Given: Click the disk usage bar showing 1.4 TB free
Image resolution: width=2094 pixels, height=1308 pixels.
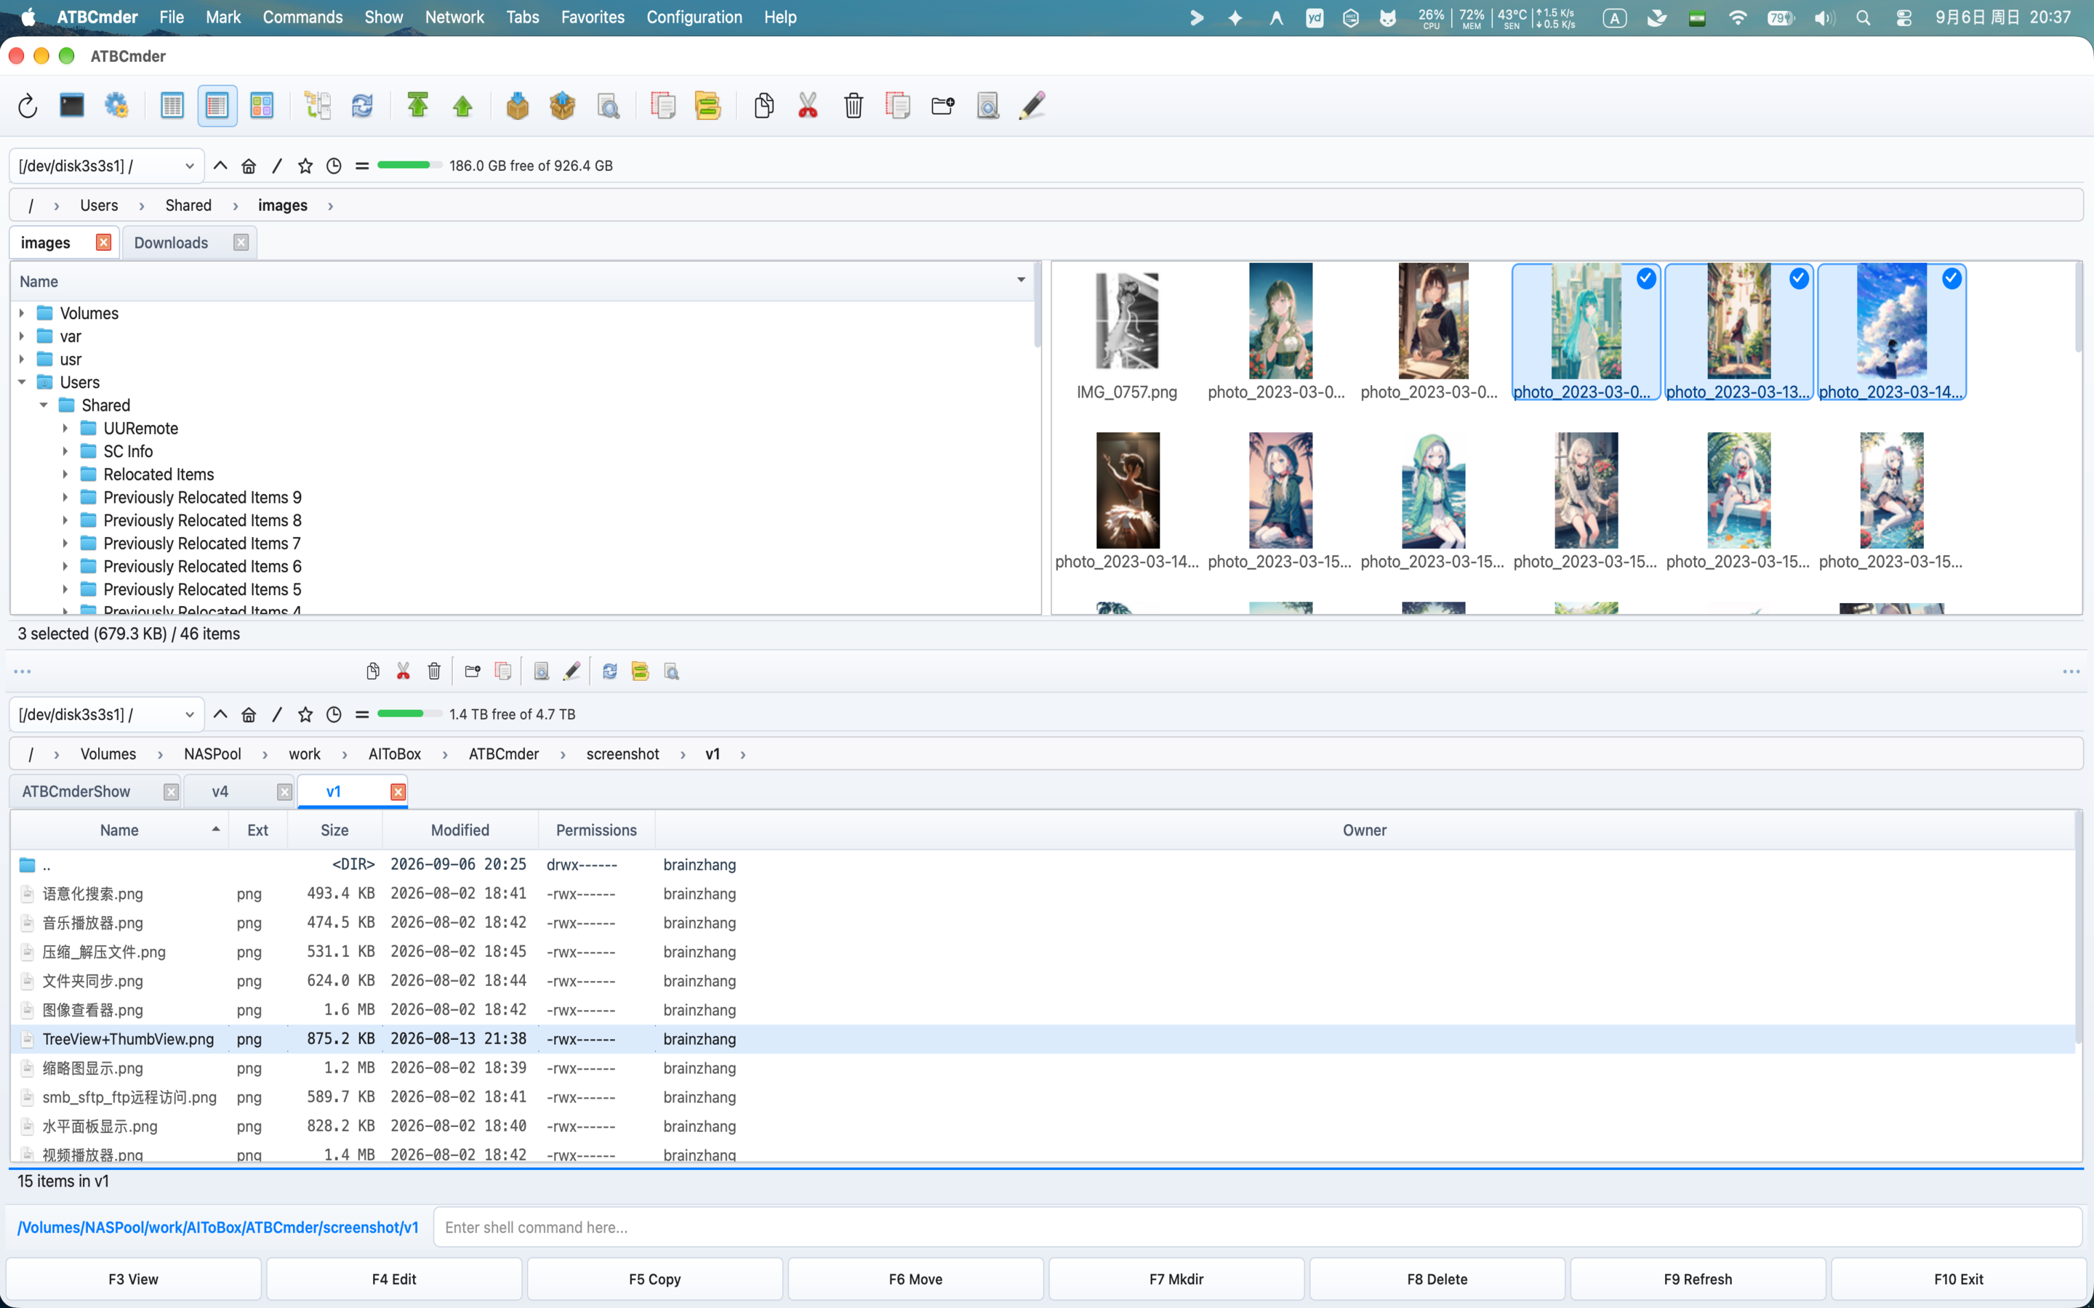Looking at the screenshot, I should tap(409, 714).
